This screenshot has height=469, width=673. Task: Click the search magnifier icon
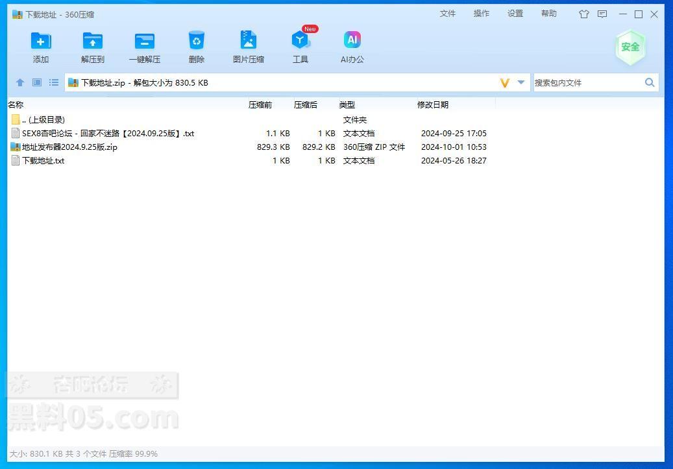click(650, 82)
